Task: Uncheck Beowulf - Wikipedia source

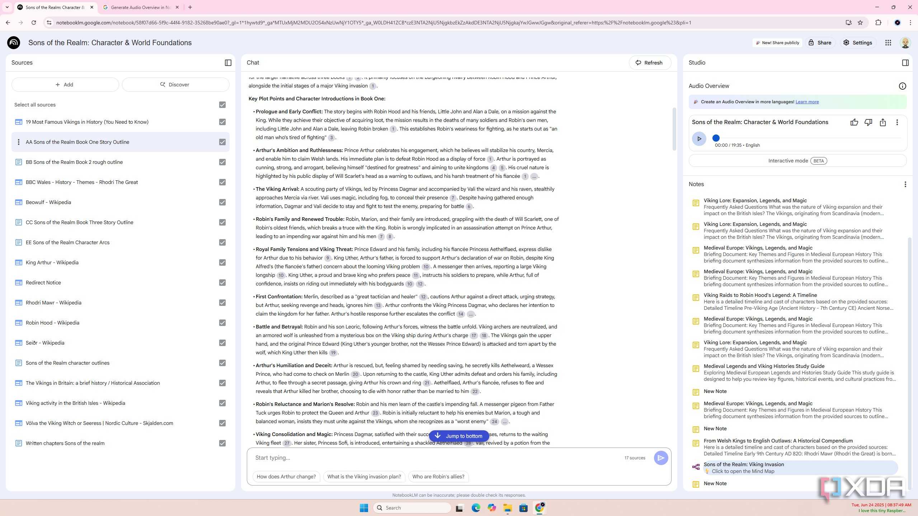Action: [222, 202]
